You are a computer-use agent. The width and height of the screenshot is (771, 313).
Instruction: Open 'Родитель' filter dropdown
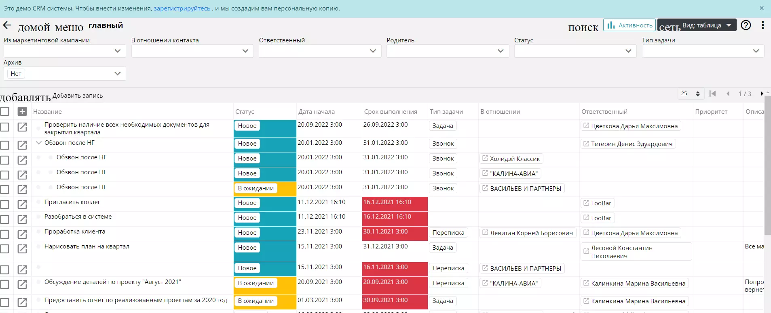(448, 51)
